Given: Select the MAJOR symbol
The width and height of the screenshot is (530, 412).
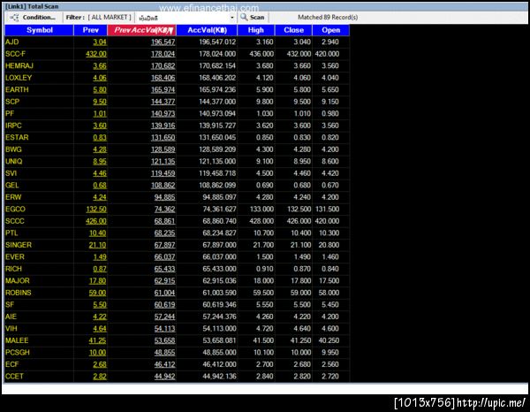Looking at the screenshot, I should (18, 281).
